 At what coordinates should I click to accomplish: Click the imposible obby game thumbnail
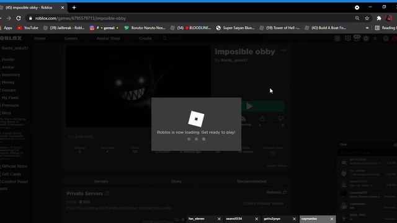(x=138, y=86)
